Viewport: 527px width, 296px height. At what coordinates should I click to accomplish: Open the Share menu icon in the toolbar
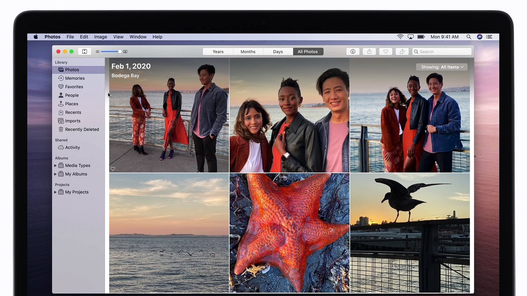(x=369, y=52)
